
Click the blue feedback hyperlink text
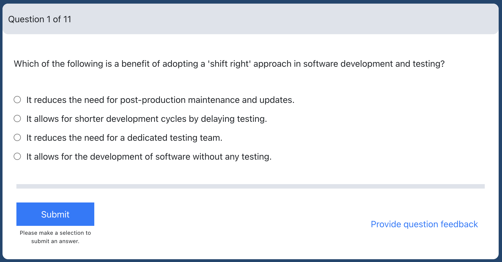point(424,224)
